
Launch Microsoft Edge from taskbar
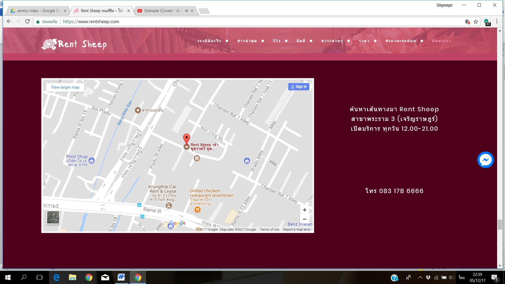pyautogui.click(x=56, y=277)
